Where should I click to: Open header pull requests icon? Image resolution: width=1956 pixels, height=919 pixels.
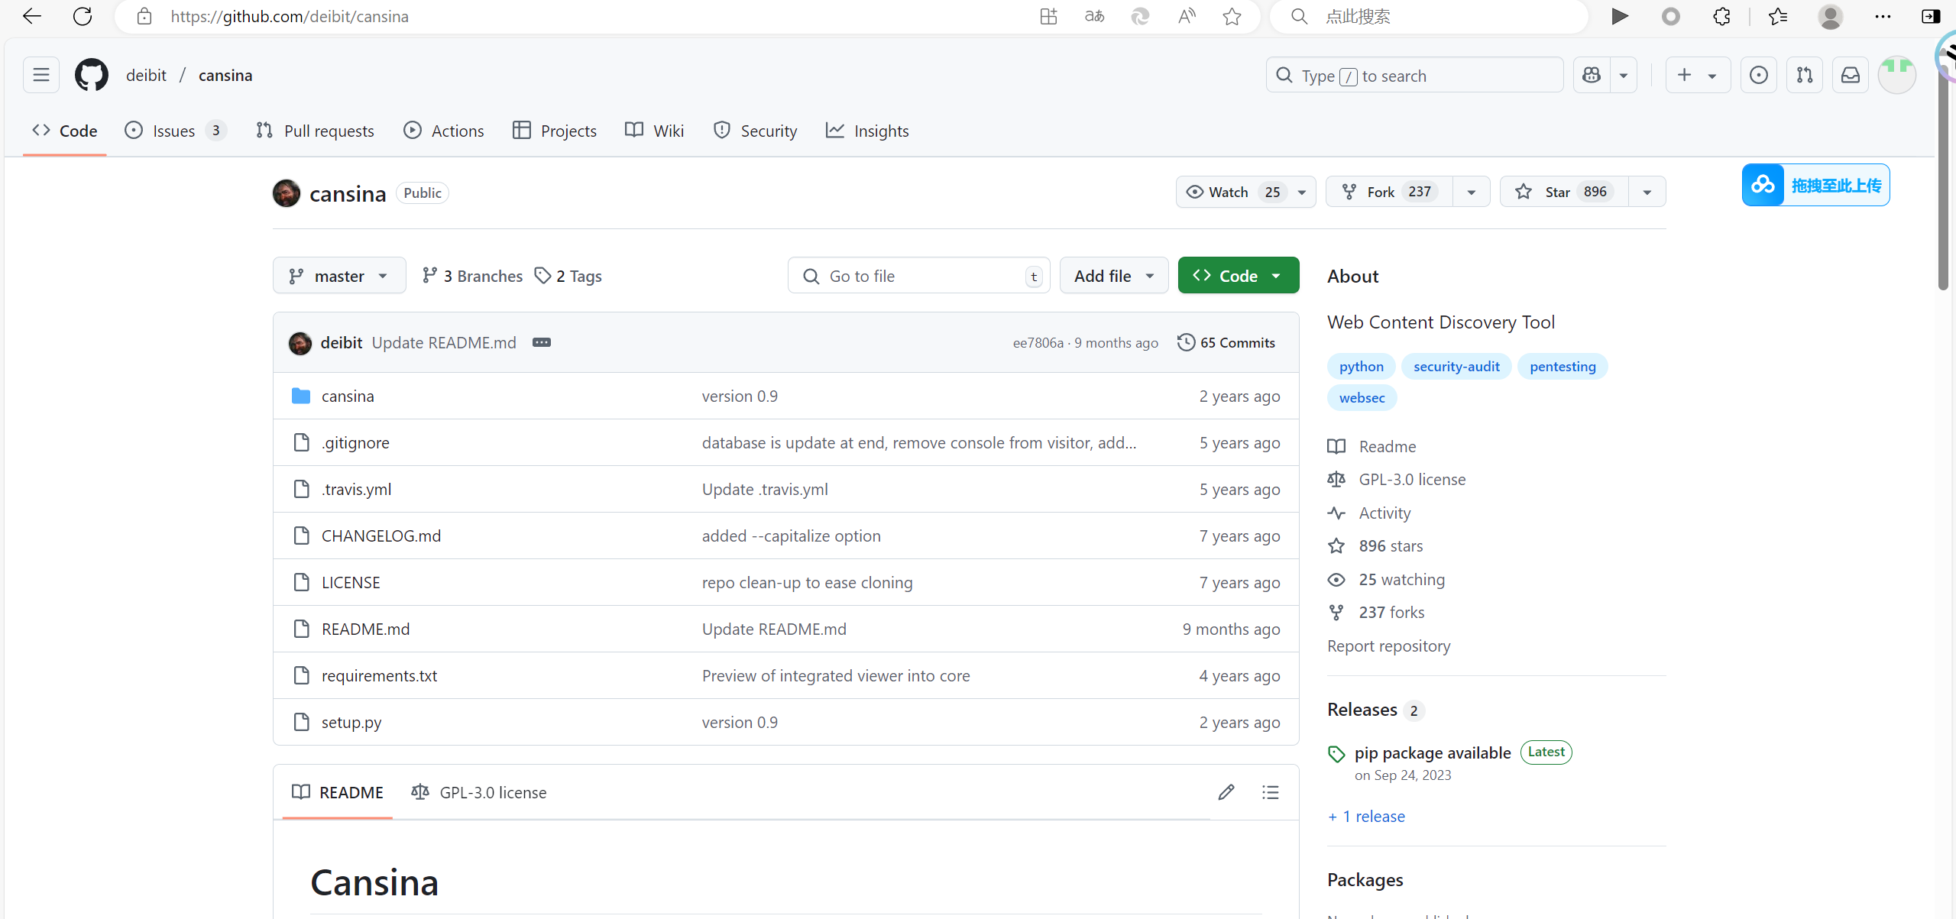(x=1804, y=75)
